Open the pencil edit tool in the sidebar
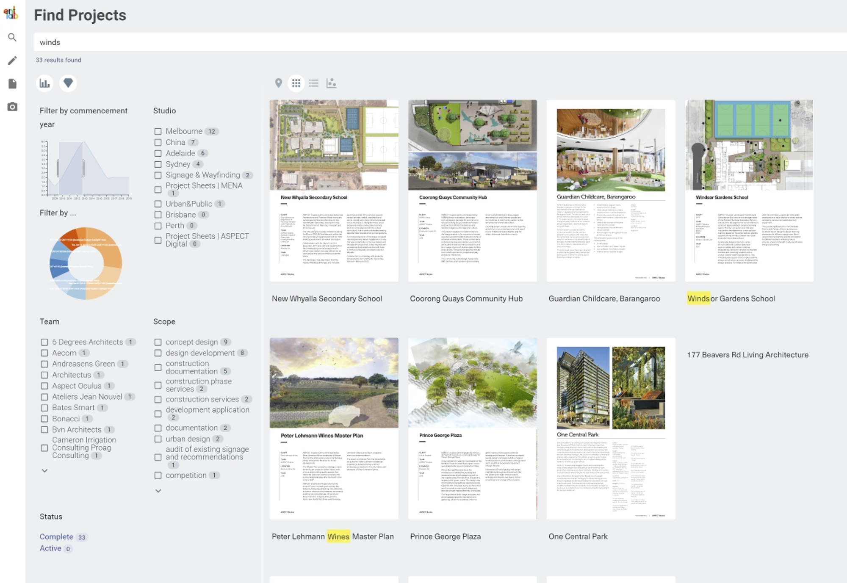This screenshot has height=583, width=847. (13, 60)
